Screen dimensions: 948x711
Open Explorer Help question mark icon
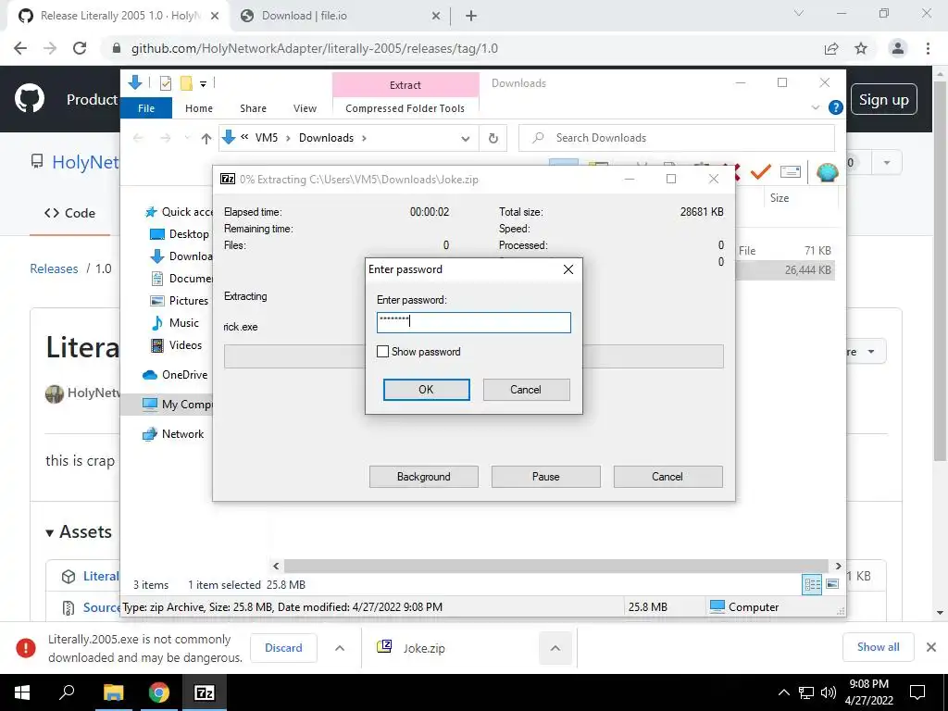click(836, 107)
